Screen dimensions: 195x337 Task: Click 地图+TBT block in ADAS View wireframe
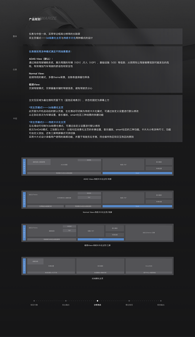point(123,164)
